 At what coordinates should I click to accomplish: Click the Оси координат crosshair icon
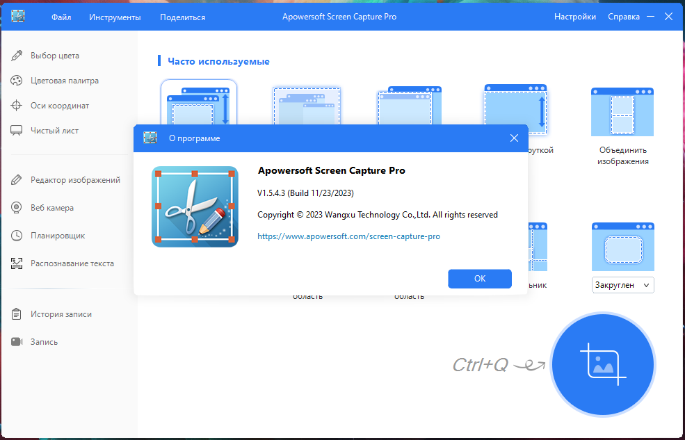[x=17, y=105]
